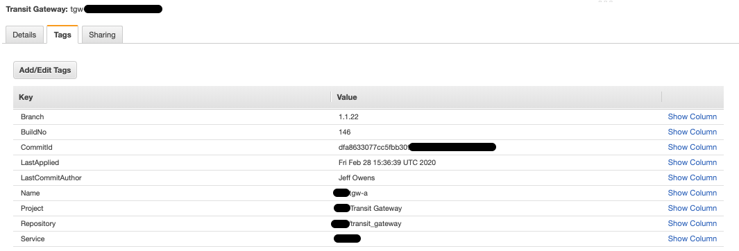Open the Sharing tab
The height and width of the screenshot is (251, 739).
pos(102,35)
